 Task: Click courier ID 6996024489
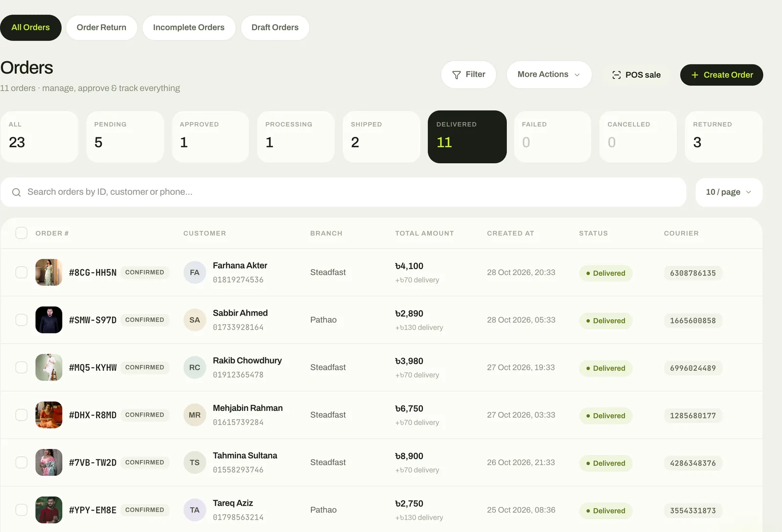(693, 368)
